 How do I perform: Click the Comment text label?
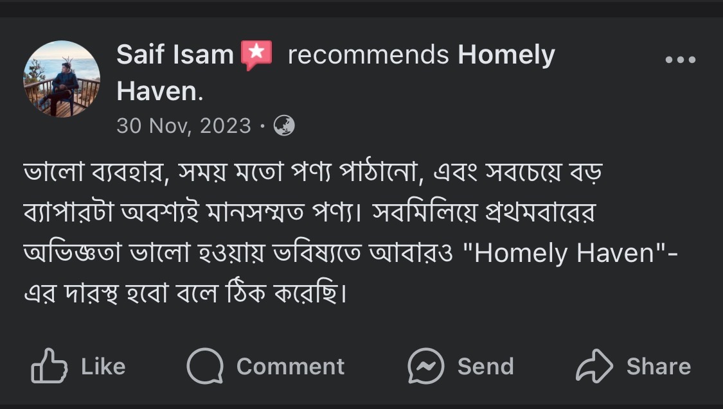point(290,367)
